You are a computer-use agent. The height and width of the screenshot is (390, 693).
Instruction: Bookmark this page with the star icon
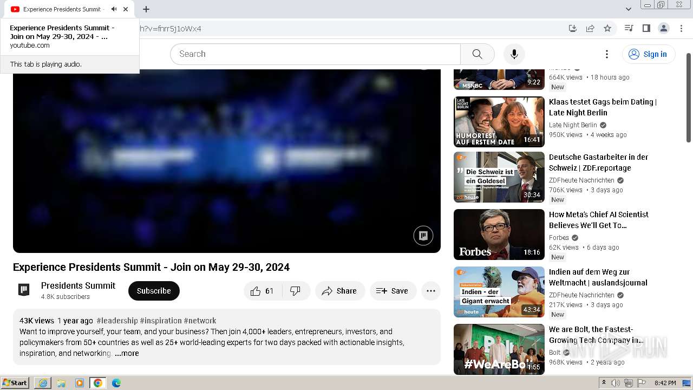coord(607,29)
